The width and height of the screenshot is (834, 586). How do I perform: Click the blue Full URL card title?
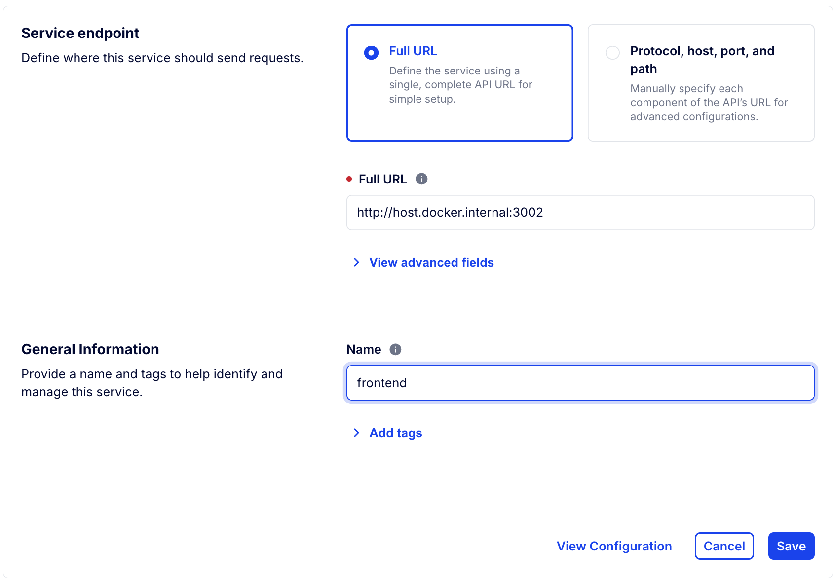point(413,51)
